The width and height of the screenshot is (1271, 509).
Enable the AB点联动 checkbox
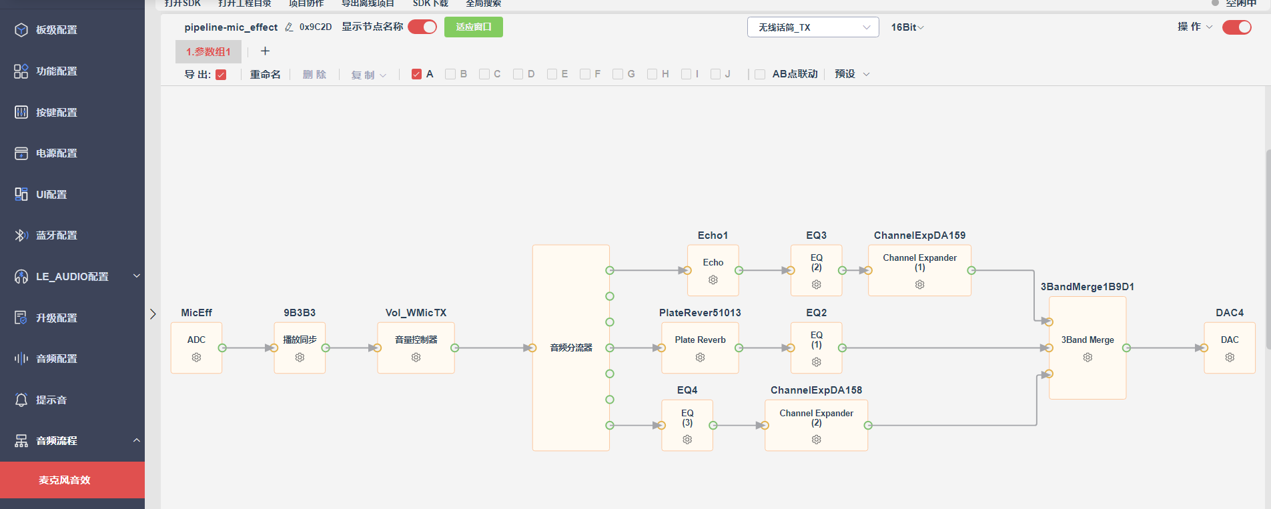tap(760, 74)
